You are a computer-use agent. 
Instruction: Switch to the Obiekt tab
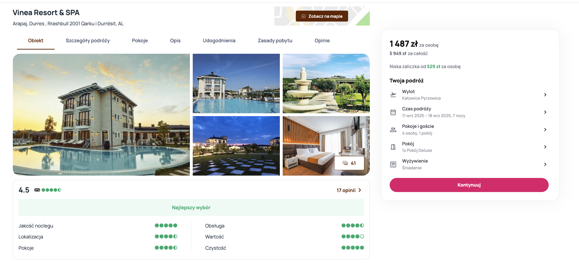point(36,41)
